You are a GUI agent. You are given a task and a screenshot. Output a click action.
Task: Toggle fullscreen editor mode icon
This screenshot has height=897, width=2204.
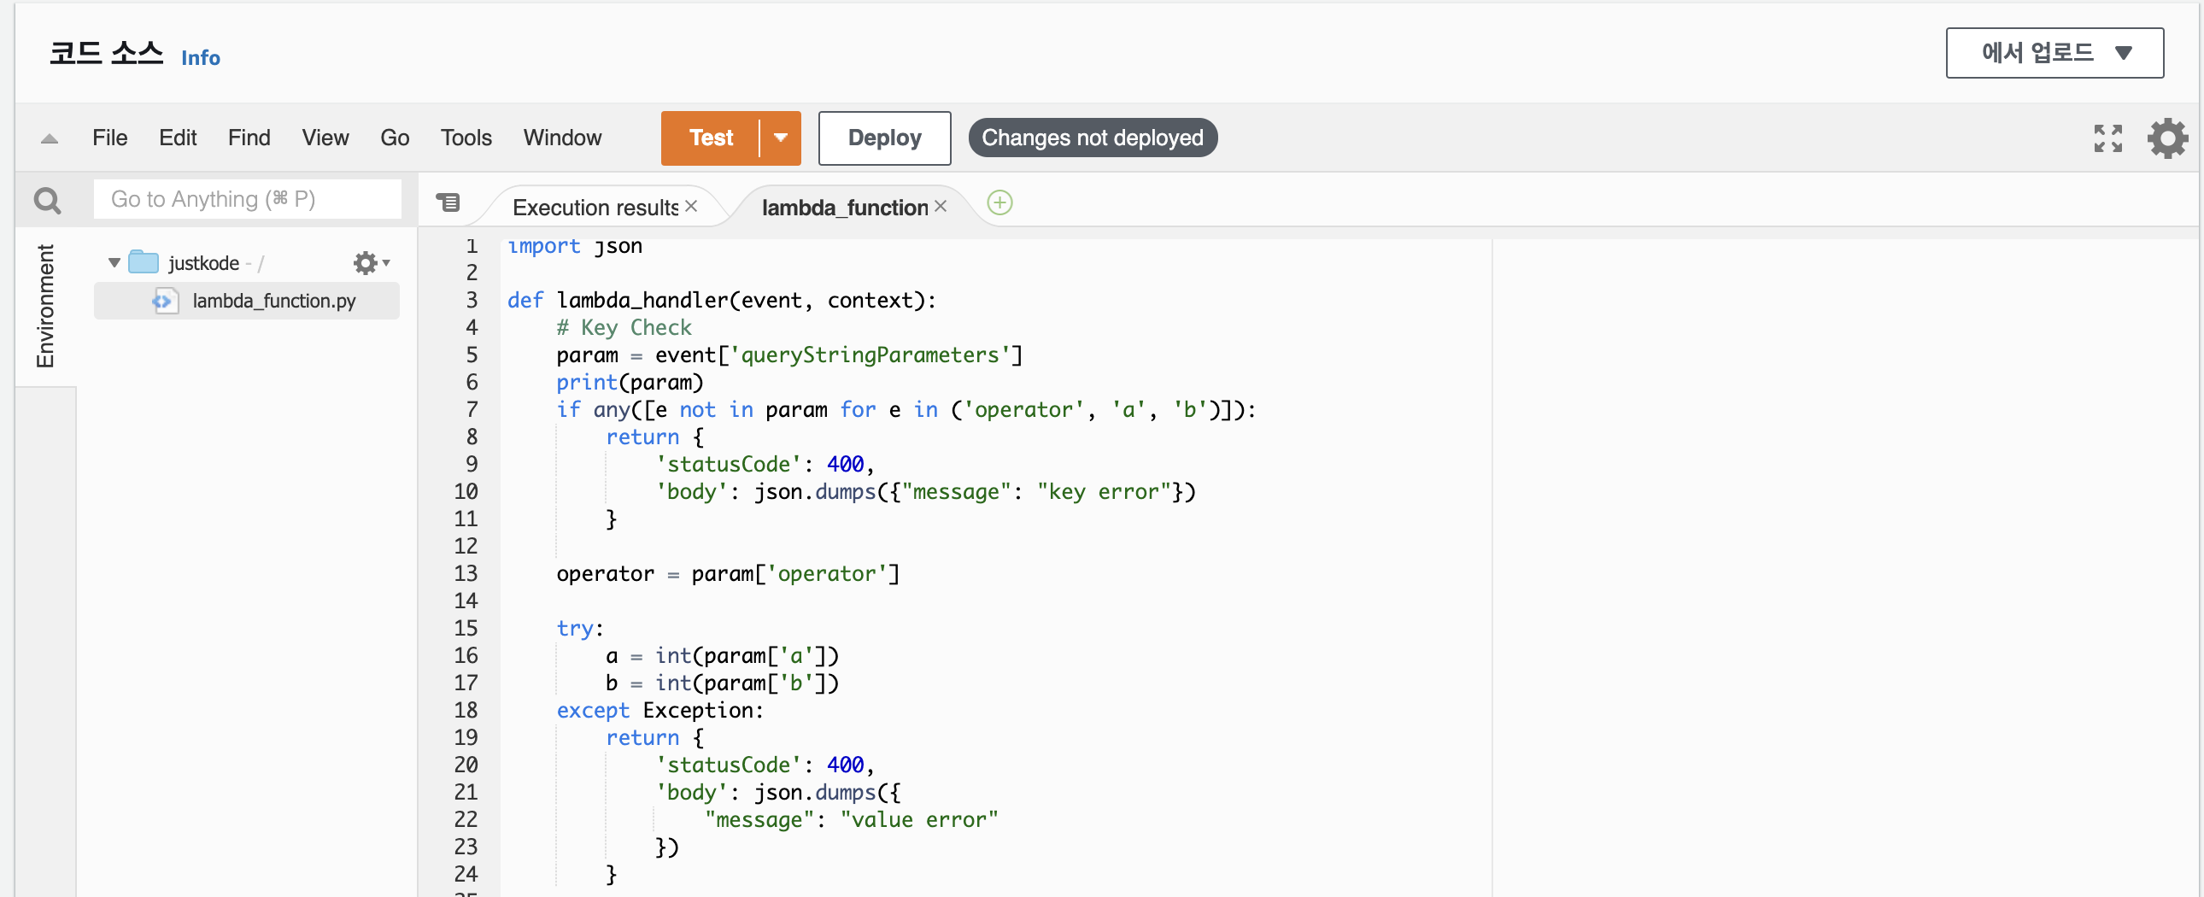[2107, 138]
